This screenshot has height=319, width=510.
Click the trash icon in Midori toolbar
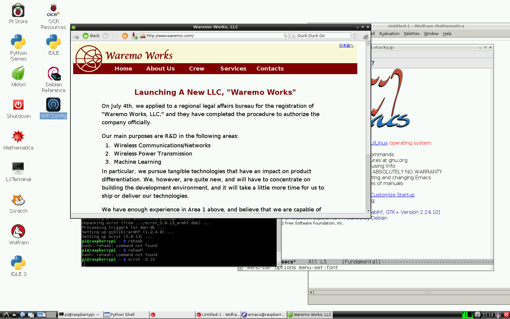pos(356,36)
